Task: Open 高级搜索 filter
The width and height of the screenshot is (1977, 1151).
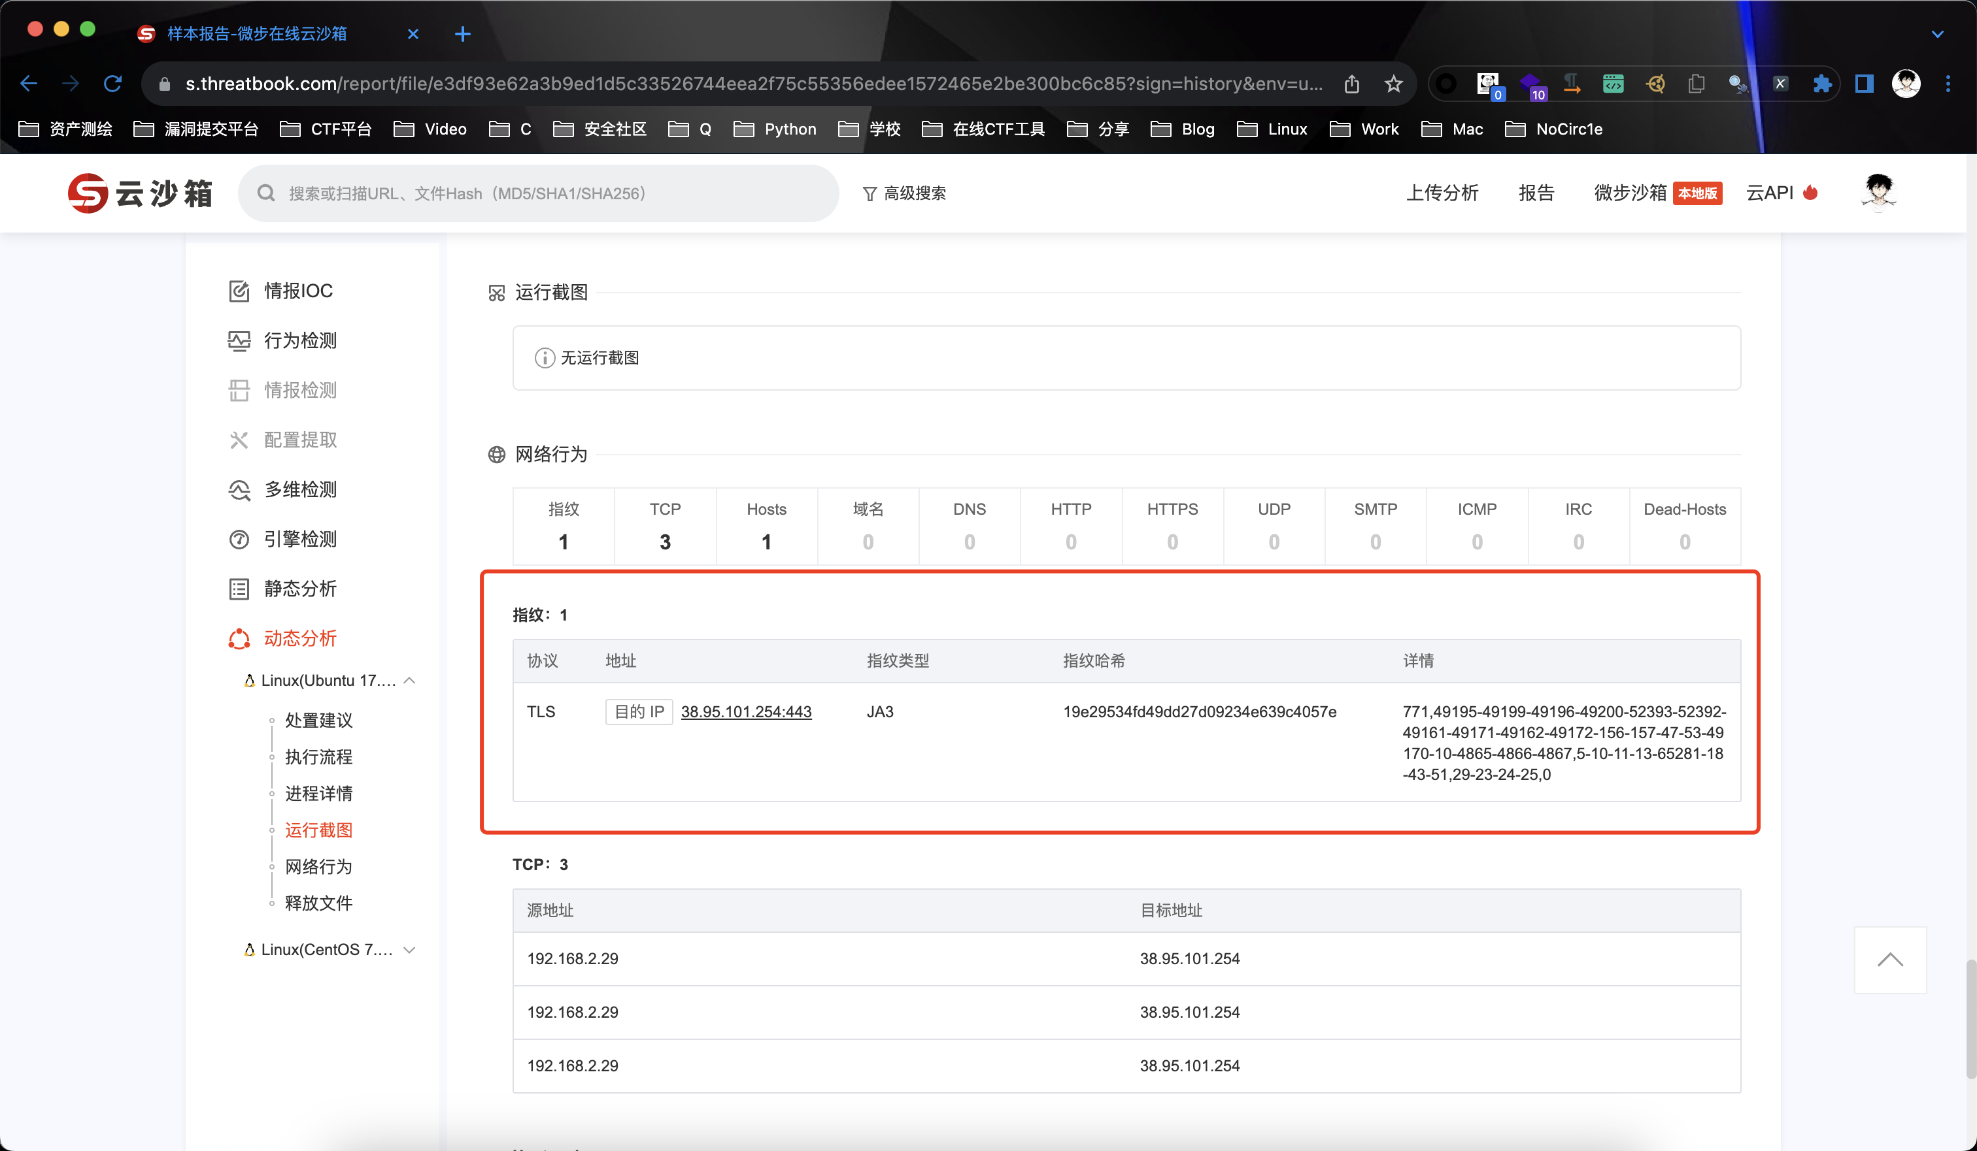Action: (904, 193)
